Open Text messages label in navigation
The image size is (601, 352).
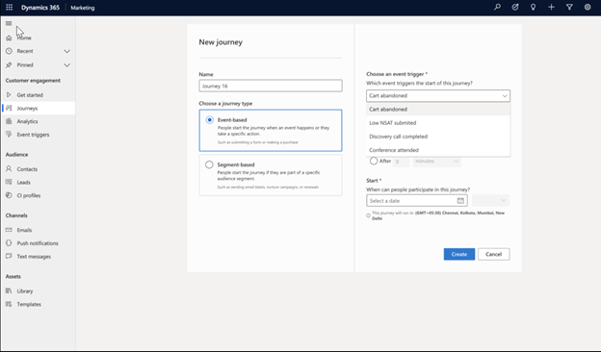[x=34, y=257]
